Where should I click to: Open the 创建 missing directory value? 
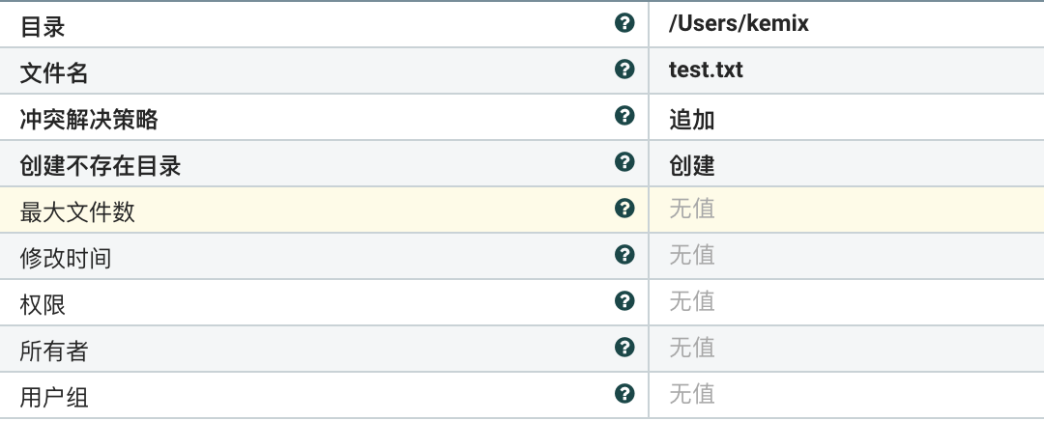[692, 165]
